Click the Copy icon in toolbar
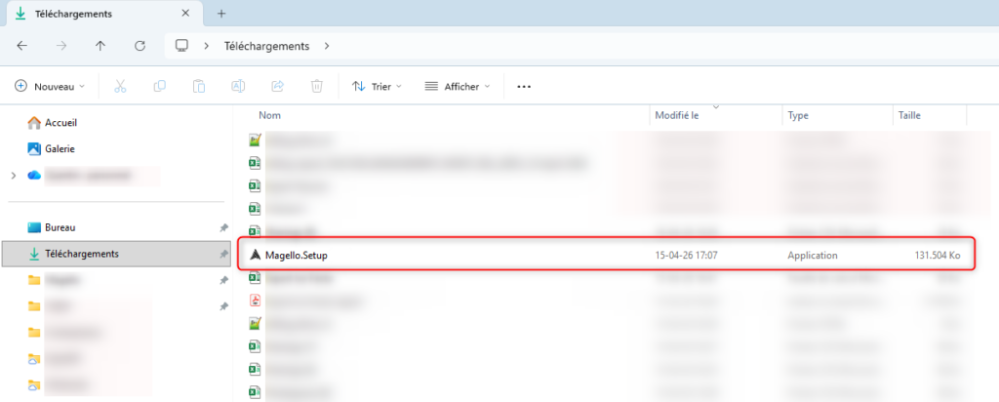 159,86
